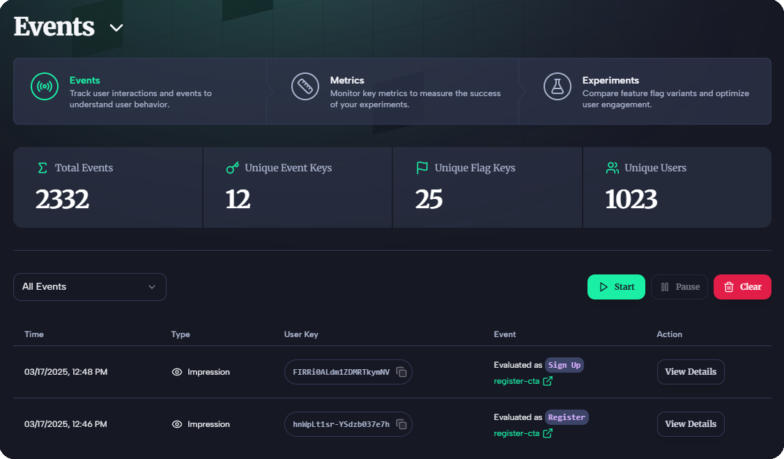
Task: View Details for the 12:46 PM event
Action: 691,424
